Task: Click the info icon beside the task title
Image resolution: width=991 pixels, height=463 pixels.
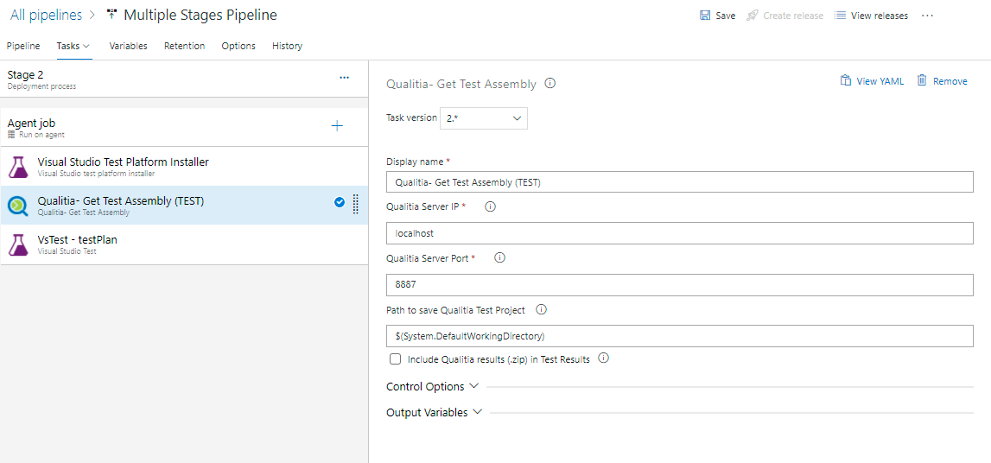Action: click(x=550, y=84)
